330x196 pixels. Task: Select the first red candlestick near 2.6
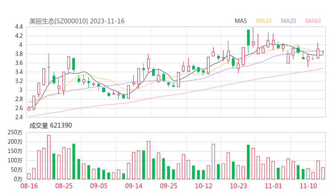(29, 109)
